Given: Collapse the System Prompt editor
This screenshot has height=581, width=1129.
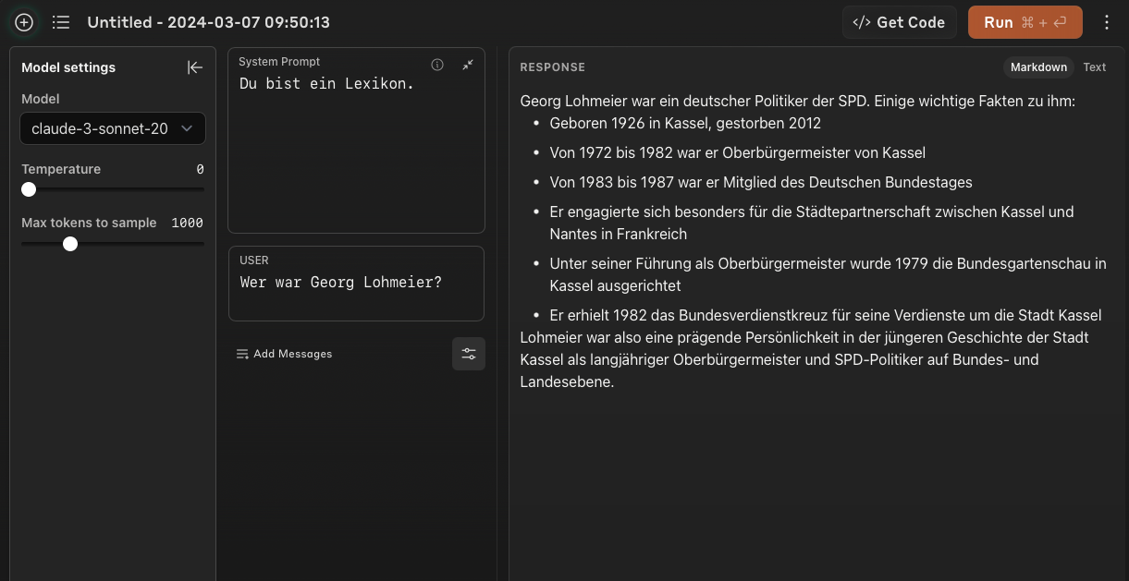Looking at the screenshot, I should coord(468,65).
